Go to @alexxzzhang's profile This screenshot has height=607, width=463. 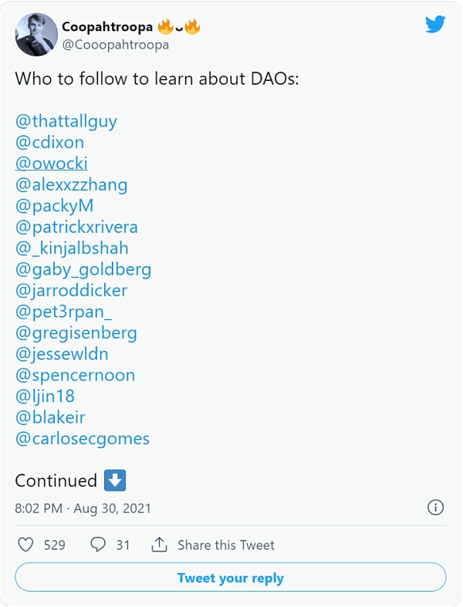pyautogui.click(x=72, y=184)
